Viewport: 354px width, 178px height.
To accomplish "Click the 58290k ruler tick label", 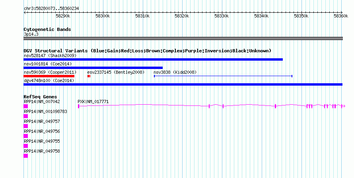I will point(63,16).
